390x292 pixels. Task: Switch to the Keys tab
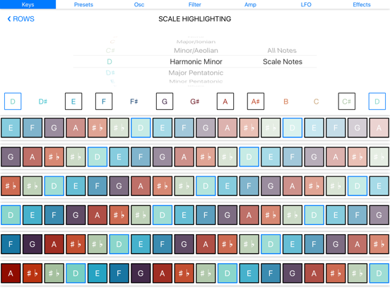[x=28, y=4]
